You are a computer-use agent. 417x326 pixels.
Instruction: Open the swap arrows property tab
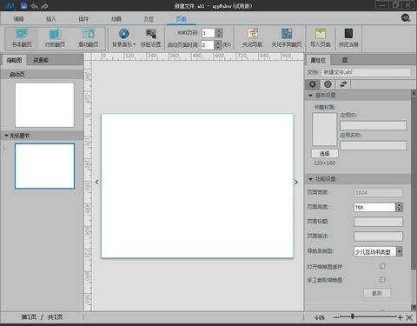pyautogui.click(x=343, y=84)
